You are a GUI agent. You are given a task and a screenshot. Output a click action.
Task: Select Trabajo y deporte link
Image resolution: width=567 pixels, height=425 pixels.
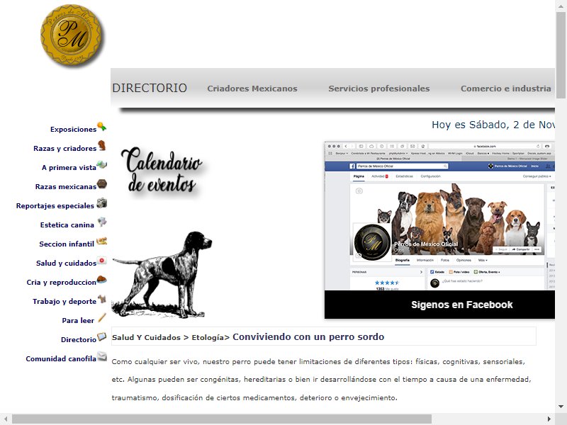(x=64, y=302)
